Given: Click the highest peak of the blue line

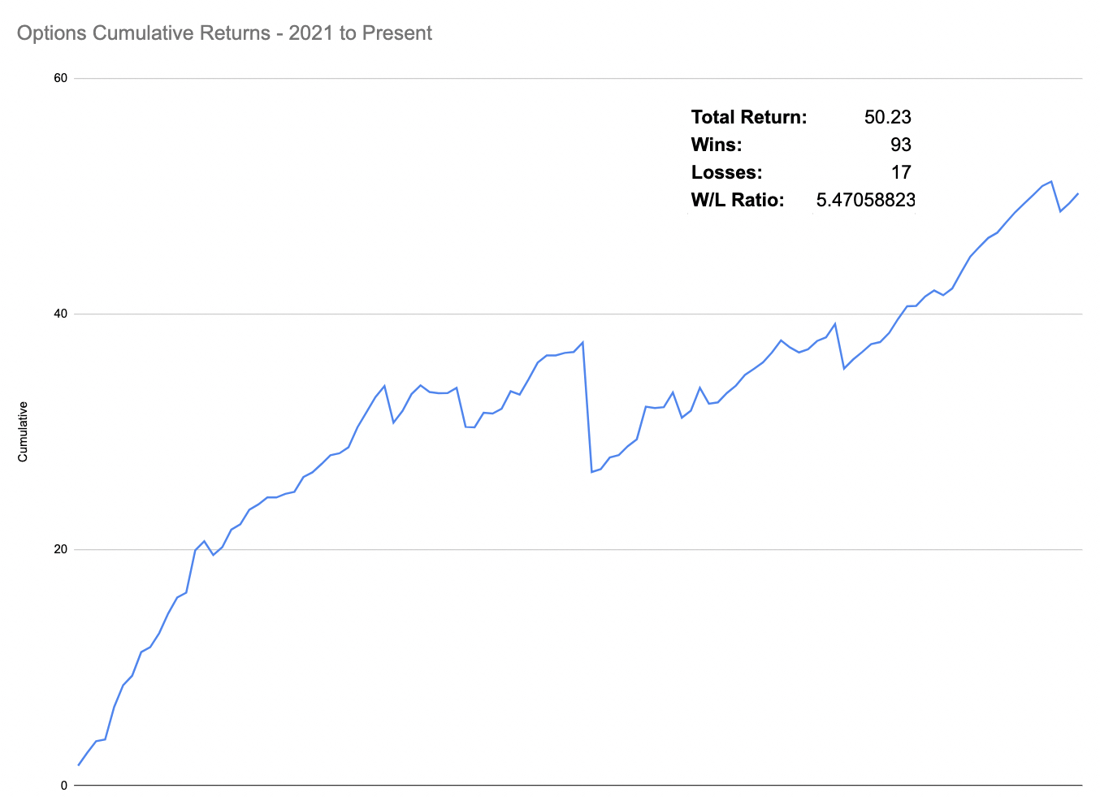Looking at the screenshot, I should point(1051,181).
